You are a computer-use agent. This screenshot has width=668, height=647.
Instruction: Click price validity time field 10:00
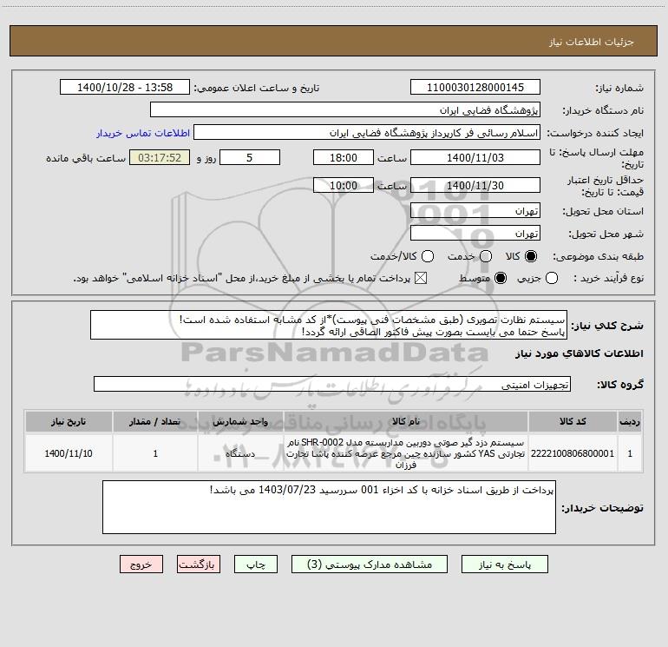tap(344, 185)
